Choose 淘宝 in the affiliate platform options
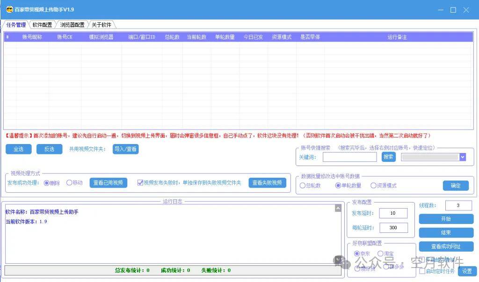This screenshot has width=479, height=282. point(380,253)
